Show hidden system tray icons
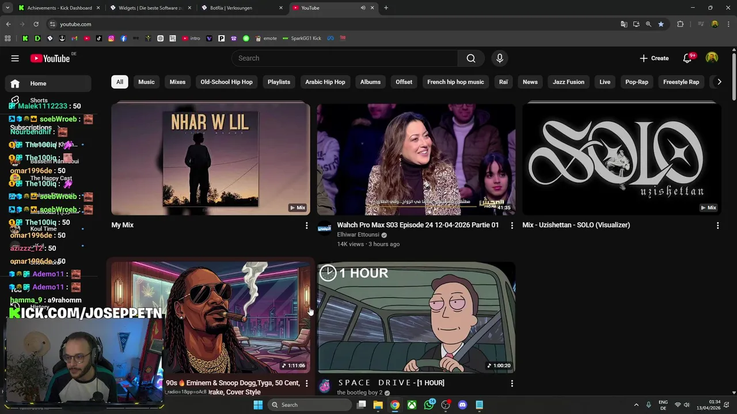Screen dimensions: 737x414 tap(636, 405)
